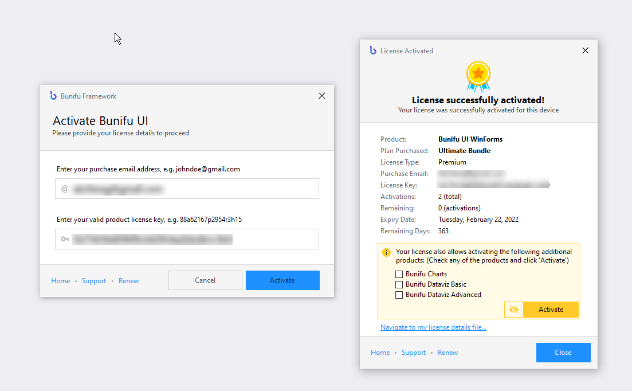The image size is (632, 391).
Task: Close the Bunifu Framework dialog with the X
Action: click(321, 96)
